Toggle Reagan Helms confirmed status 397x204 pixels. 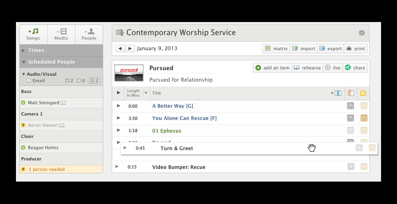click(x=23, y=148)
